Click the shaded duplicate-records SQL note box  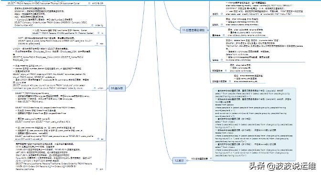(x=254, y=124)
